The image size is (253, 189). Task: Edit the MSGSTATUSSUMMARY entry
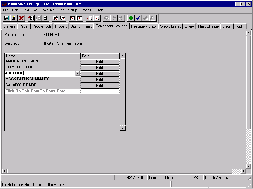point(100,79)
